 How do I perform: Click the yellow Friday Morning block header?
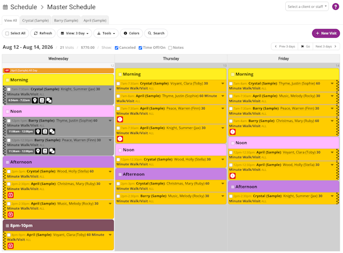pos(283,74)
